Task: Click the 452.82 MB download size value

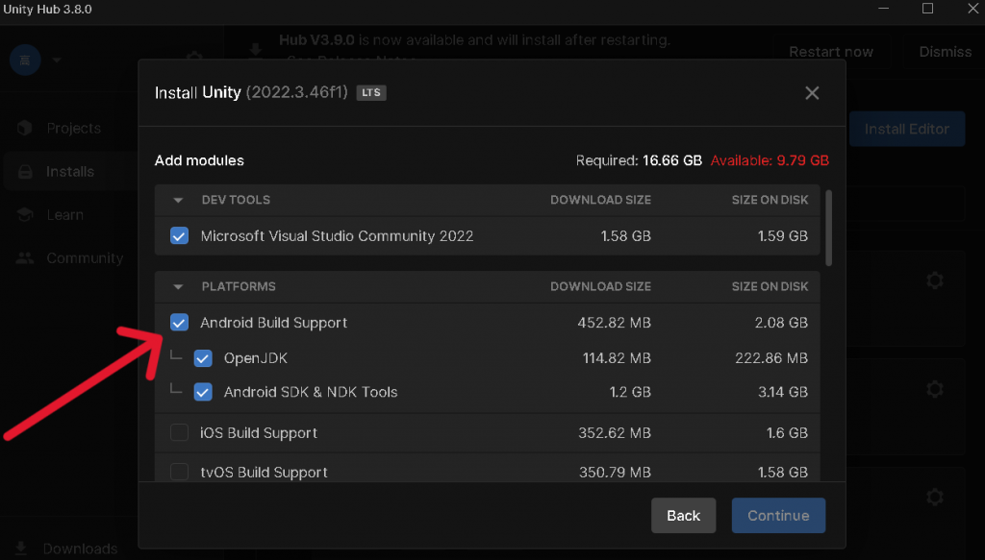Action: (x=615, y=323)
